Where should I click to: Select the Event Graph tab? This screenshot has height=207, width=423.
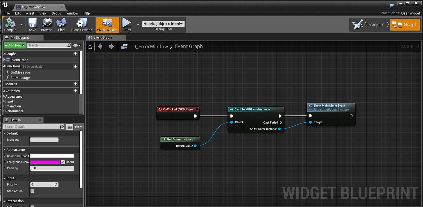coord(106,38)
